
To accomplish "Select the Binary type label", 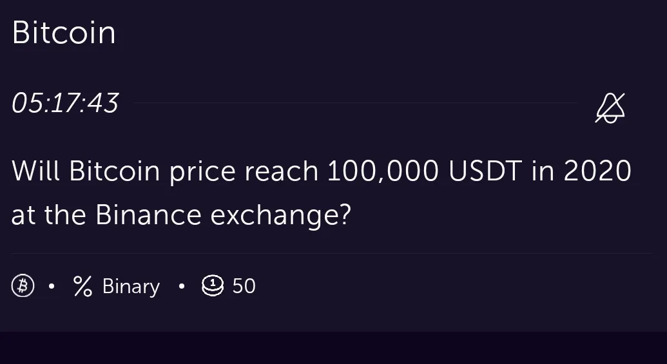I will click(131, 286).
